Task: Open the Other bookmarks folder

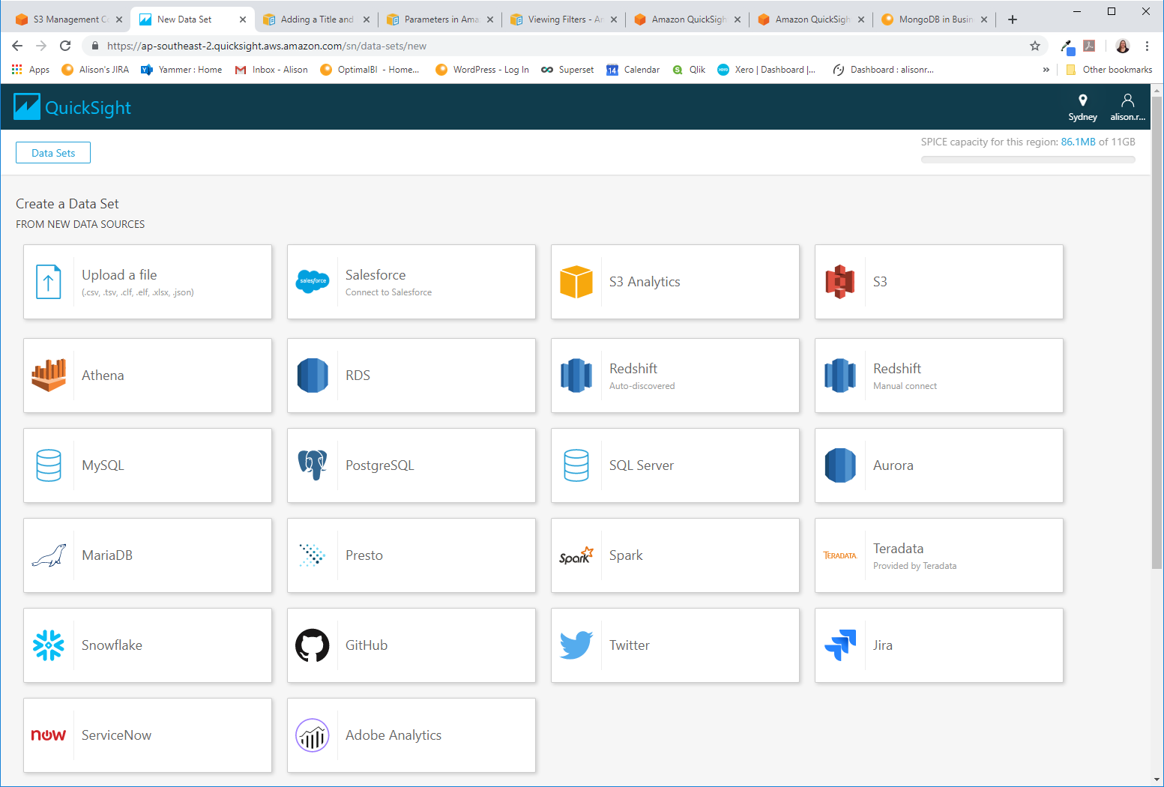Action: coord(1109,70)
